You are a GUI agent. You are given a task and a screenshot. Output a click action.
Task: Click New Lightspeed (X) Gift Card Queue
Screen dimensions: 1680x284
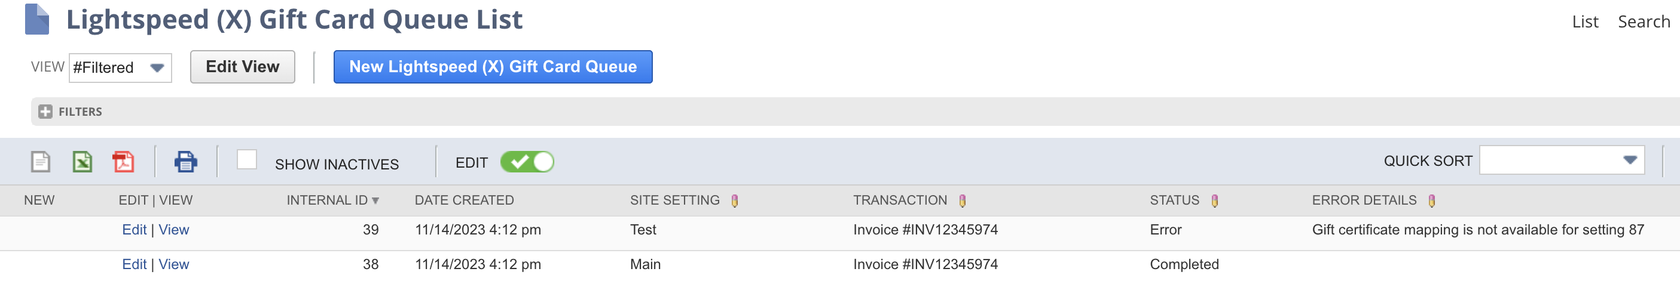point(493,67)
